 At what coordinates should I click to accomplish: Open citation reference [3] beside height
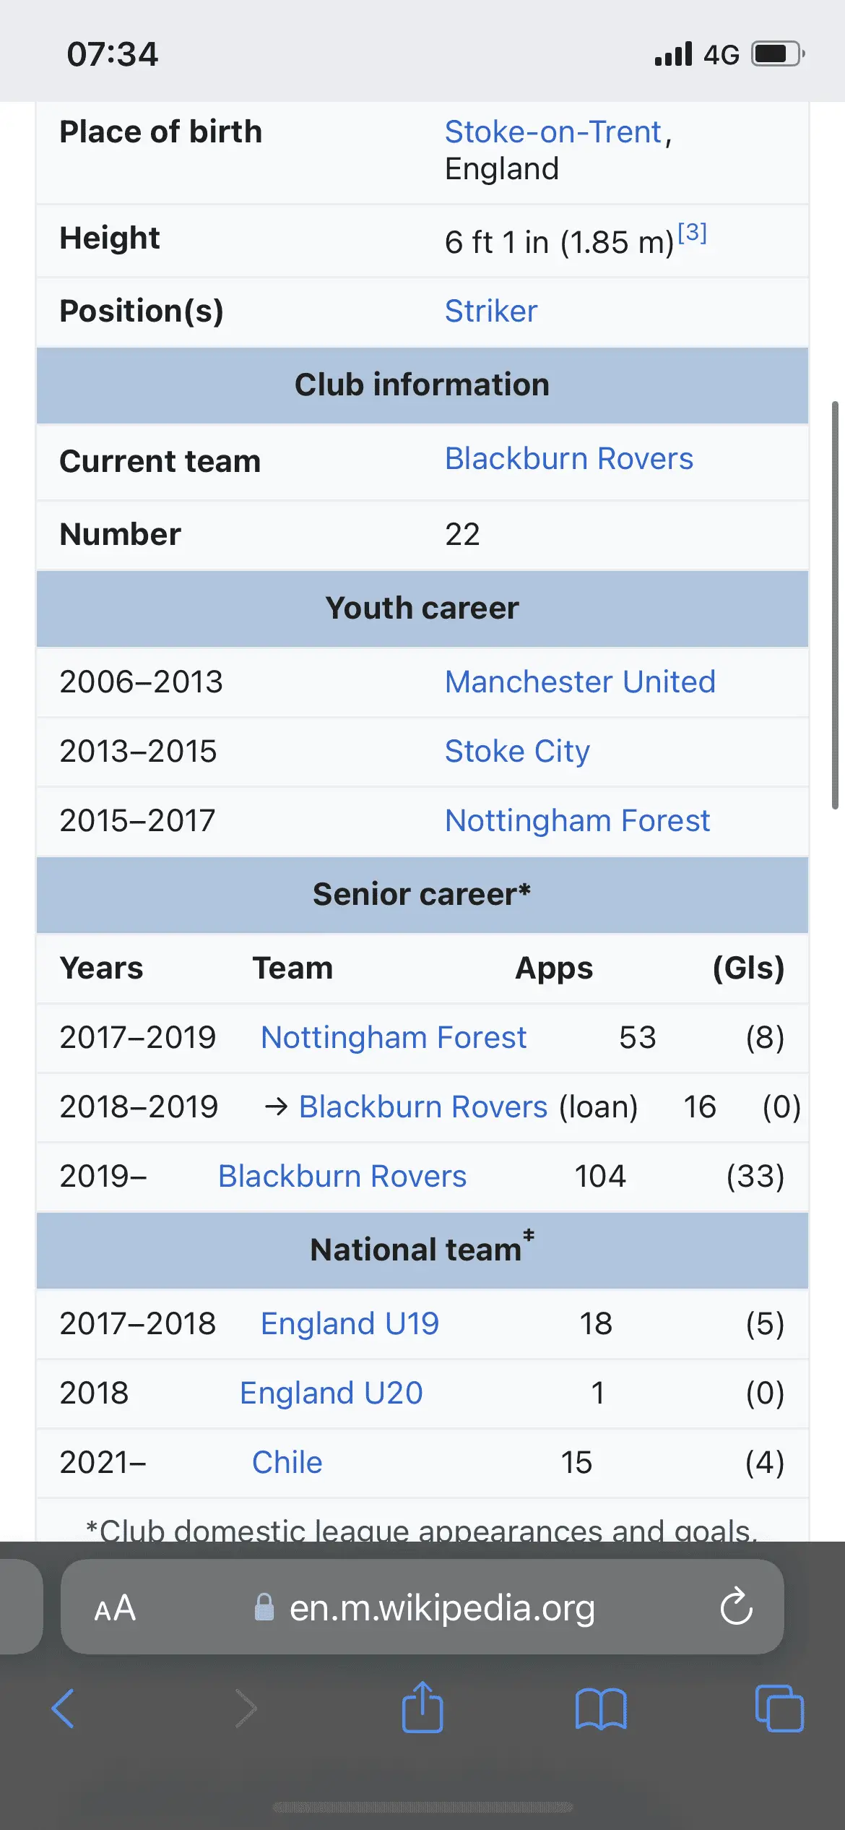(x=692, y=233)
